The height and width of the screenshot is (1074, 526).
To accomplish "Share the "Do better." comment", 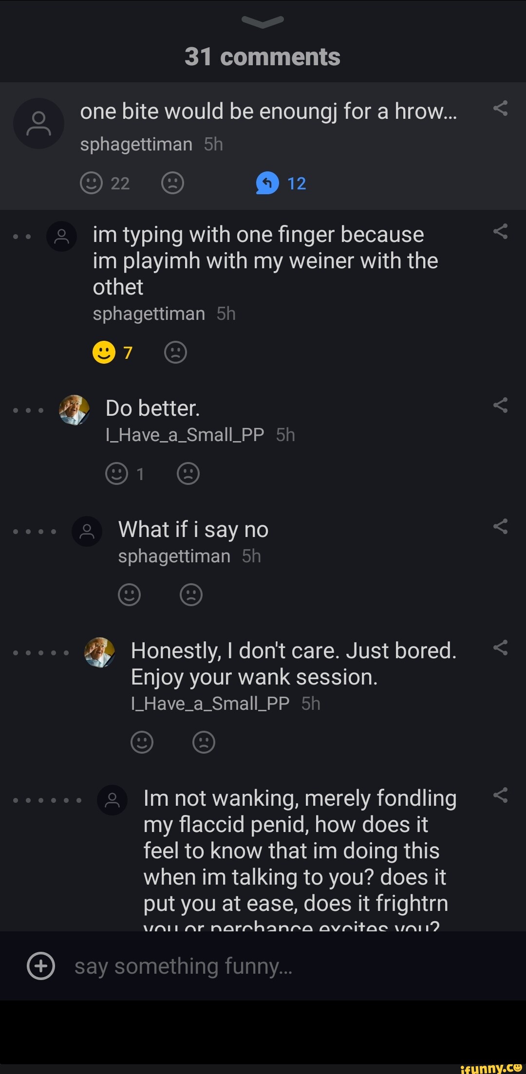I will point(500,405).
